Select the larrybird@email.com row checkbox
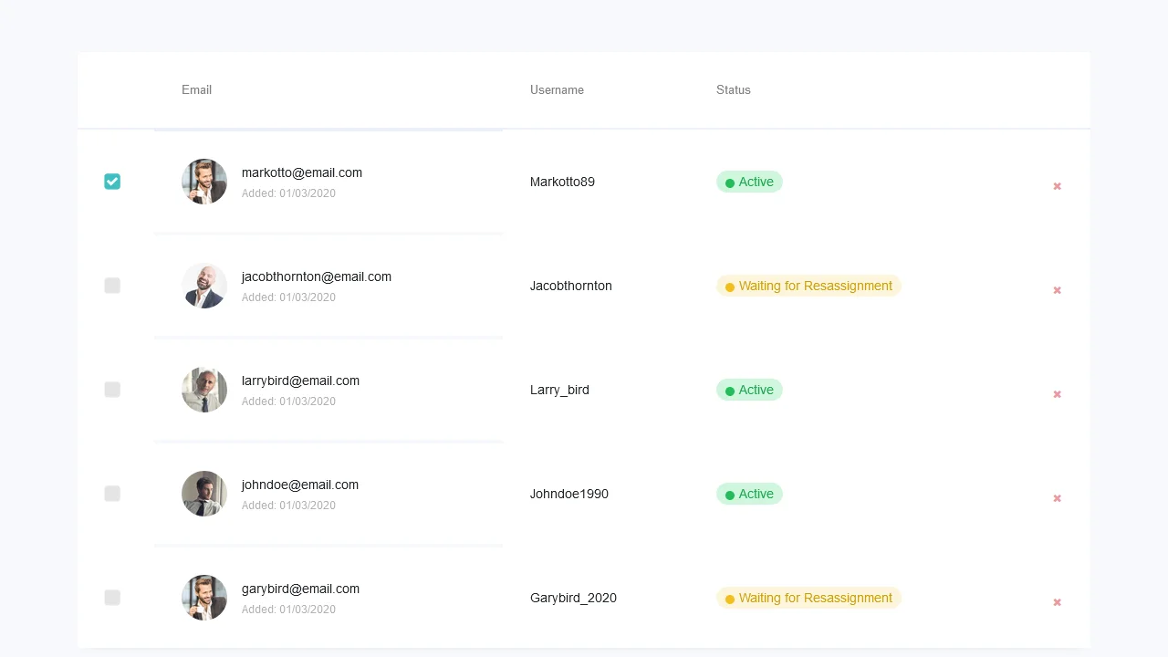 pos(112,390)
